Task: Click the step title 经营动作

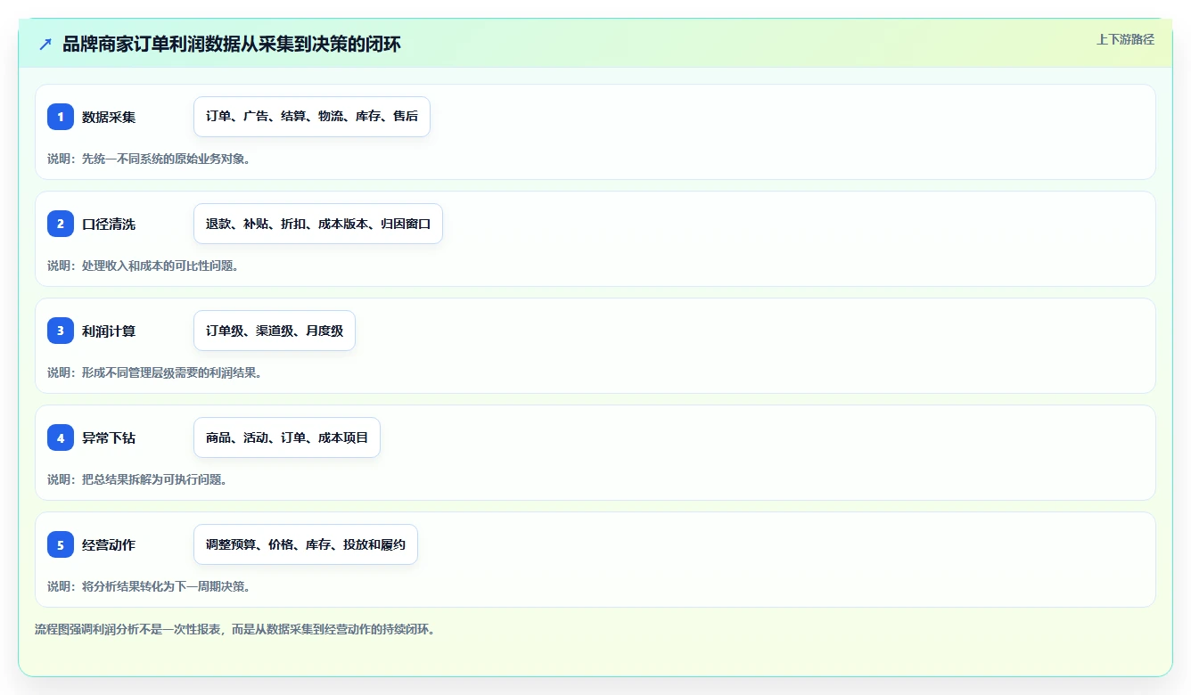Action: (x=109, y=544)
